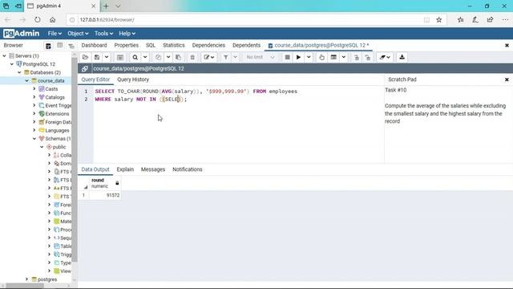Expand the Languages tree node

pyautogui.click(x=34, y=130)
